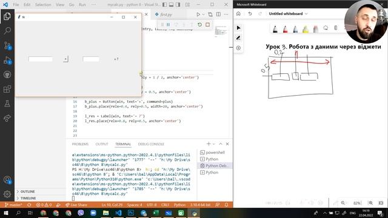Close the terminal panel
Image resolution: width=388 pixels, height=218 pixels.
coord(227,144)
